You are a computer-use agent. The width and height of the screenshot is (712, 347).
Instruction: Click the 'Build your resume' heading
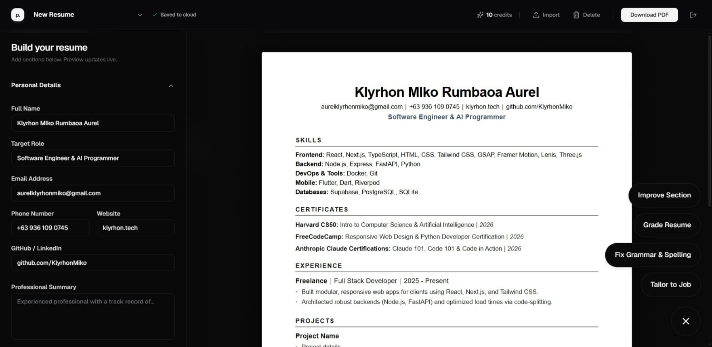(x=49, y=48)
